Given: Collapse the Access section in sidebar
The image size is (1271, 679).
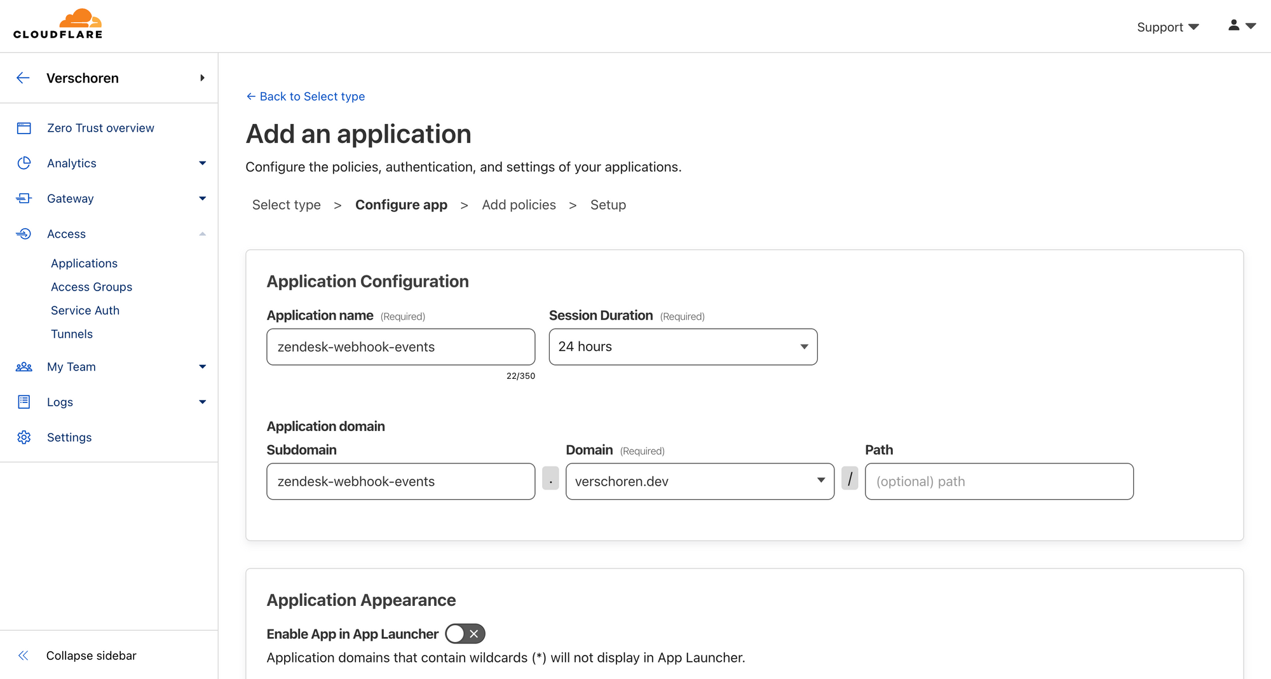Looking at the screenshot, I should pos(202,234).
